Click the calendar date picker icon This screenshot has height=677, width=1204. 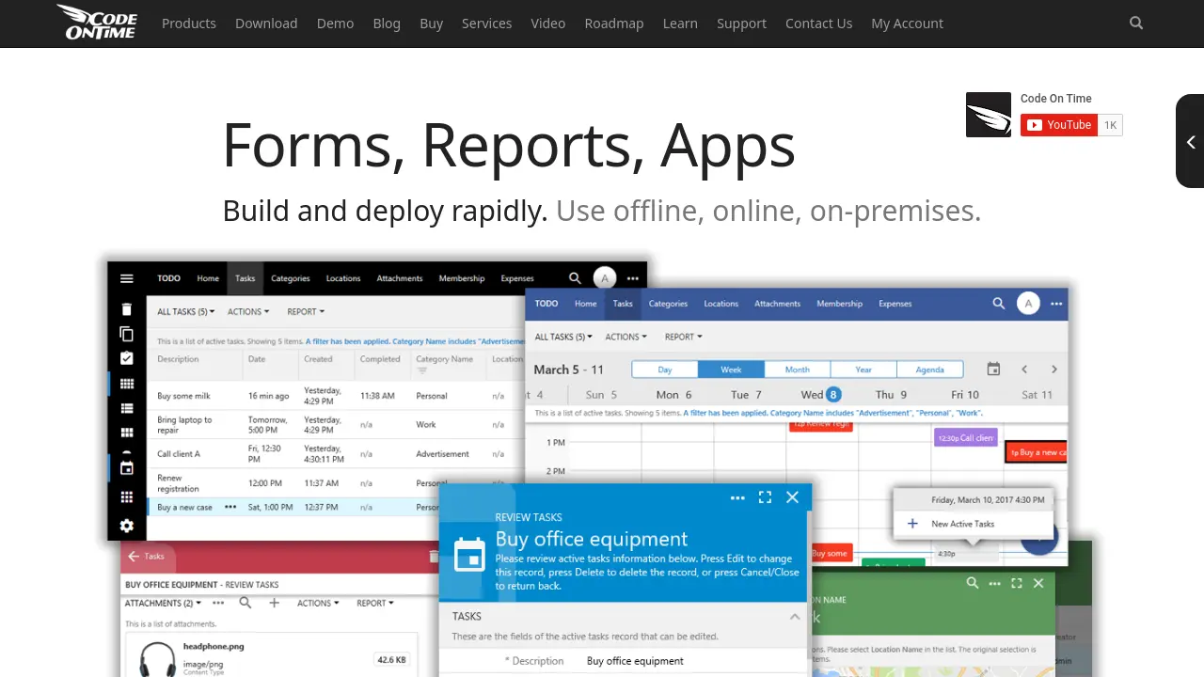(993, 370)
